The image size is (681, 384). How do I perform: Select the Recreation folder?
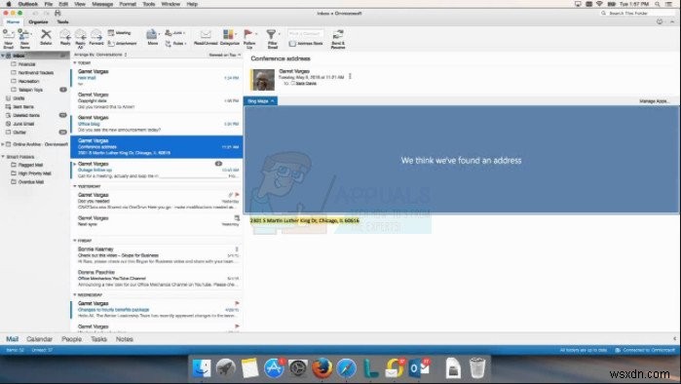[28, 81]
